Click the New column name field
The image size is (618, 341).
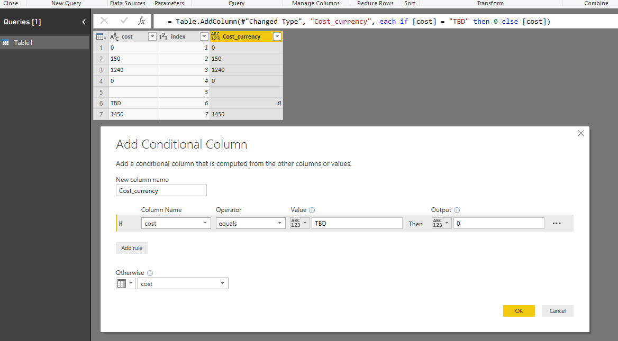pos(161,190)
